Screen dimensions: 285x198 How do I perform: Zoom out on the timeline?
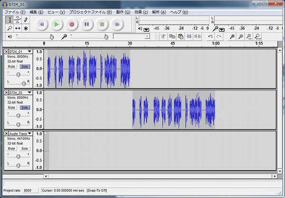point(240,36)
